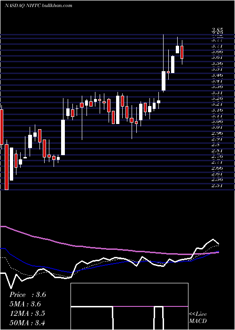Click the 2.71 price axis label
This screenshot has width=235, height=330.
point(217,162)
